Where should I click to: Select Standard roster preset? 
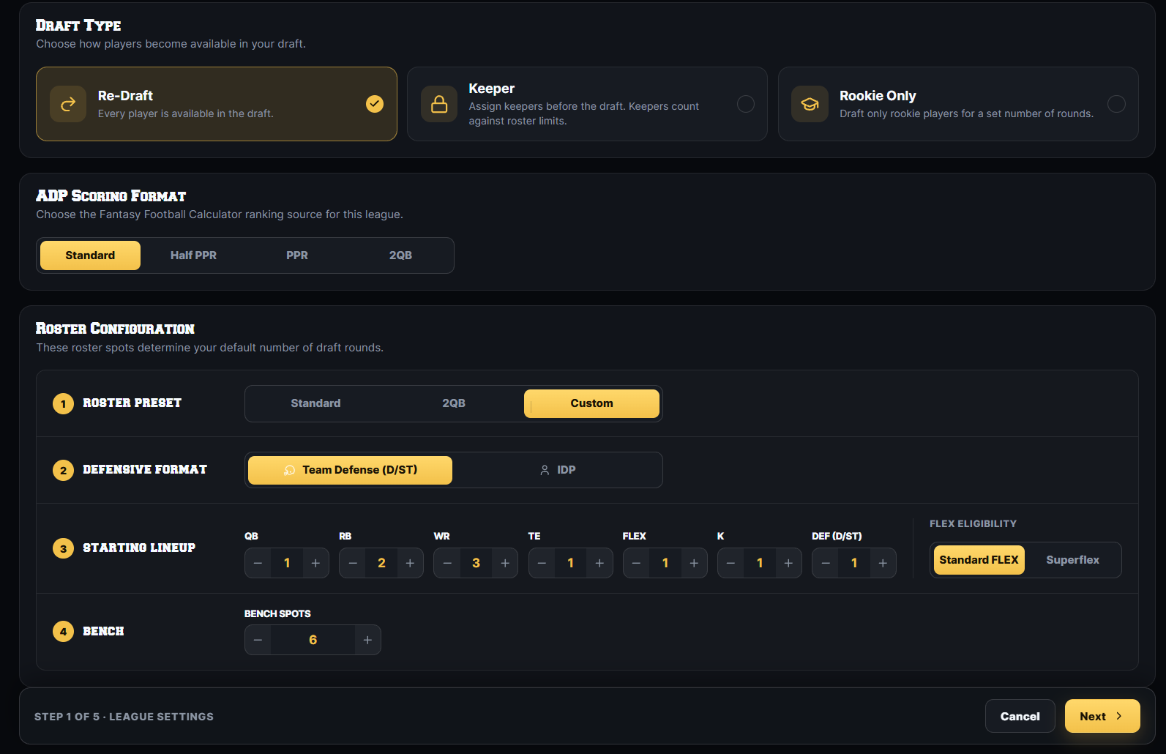(x=315, y=403)
